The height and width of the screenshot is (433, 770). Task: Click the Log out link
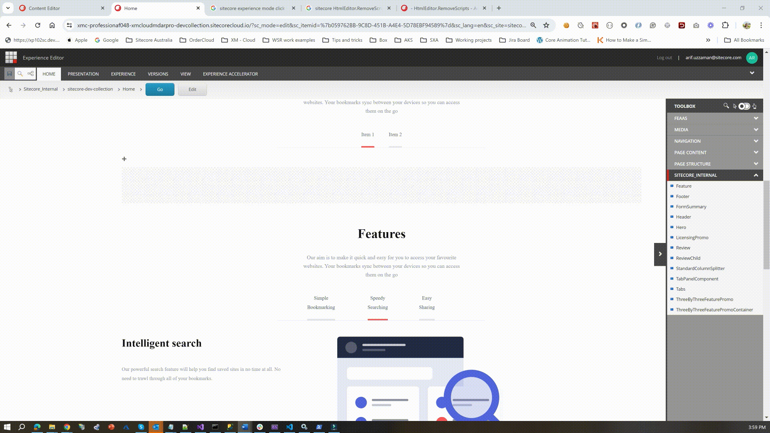click(664, 57)
